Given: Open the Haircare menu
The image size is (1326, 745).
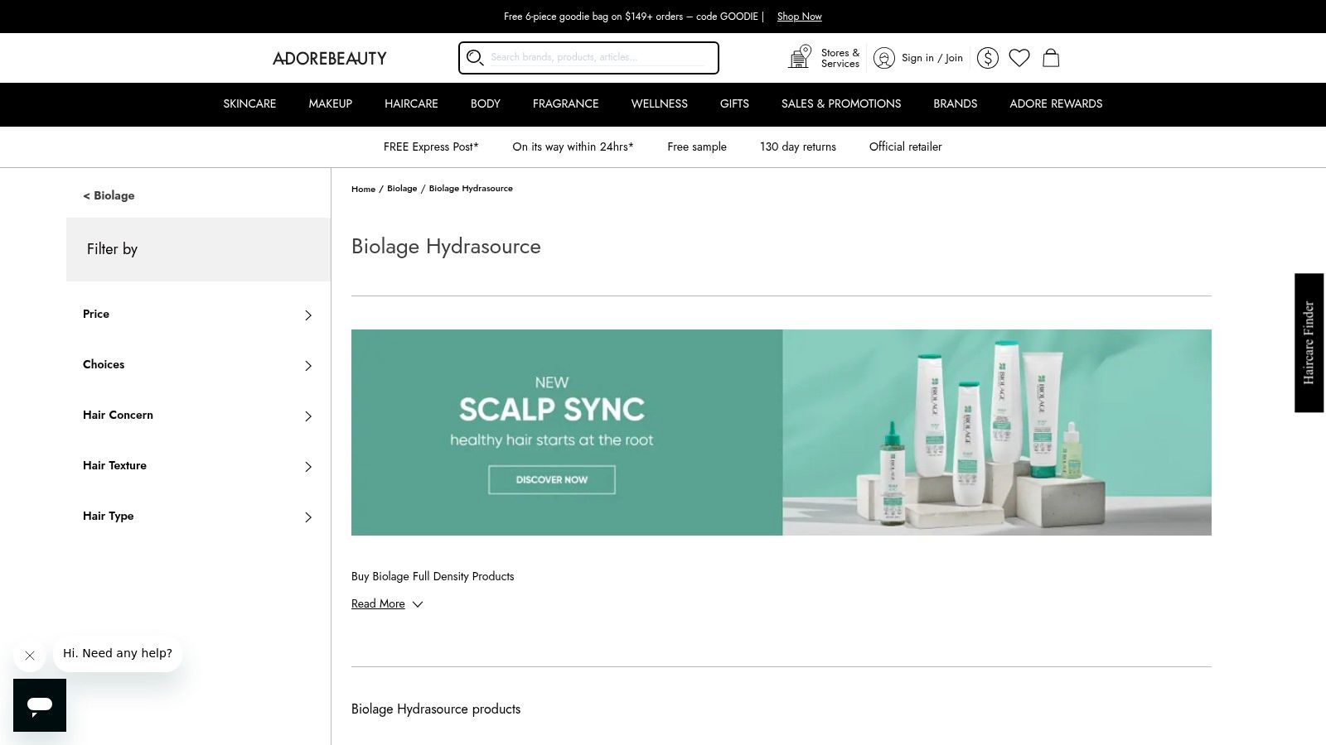Looking at the screenshot, I should coord(411,103).
